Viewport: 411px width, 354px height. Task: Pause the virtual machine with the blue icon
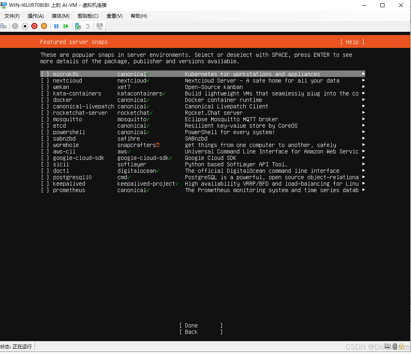click(x=56, y=26)
